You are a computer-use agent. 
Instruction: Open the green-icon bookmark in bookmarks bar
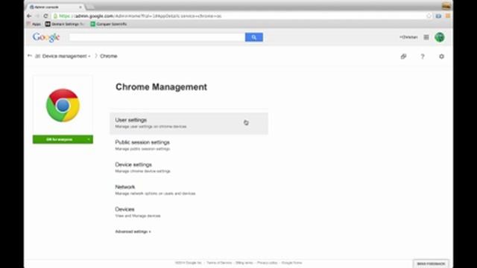pyautogui.click(x=109, y=24)
